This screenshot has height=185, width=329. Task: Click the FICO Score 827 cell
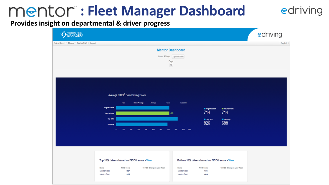point(128,171)
